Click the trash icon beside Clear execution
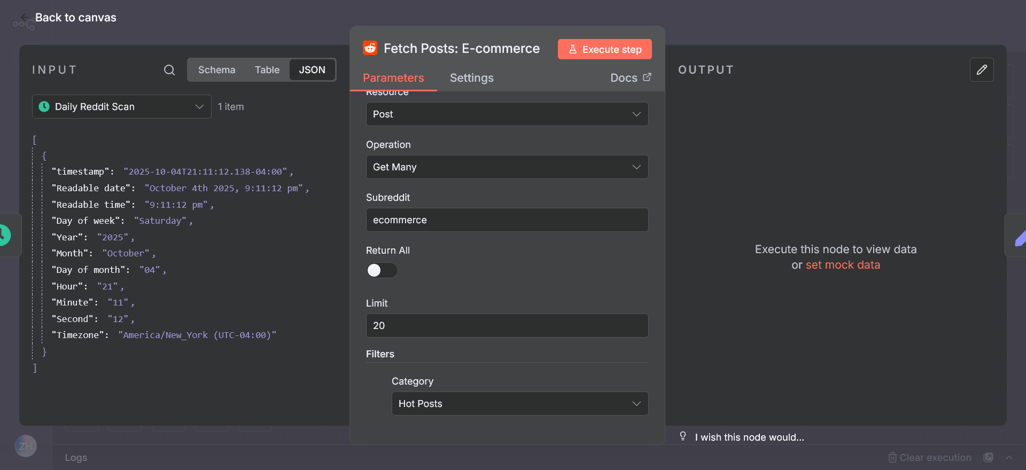Screen dimensions: 1026x470 coord(892,458)
